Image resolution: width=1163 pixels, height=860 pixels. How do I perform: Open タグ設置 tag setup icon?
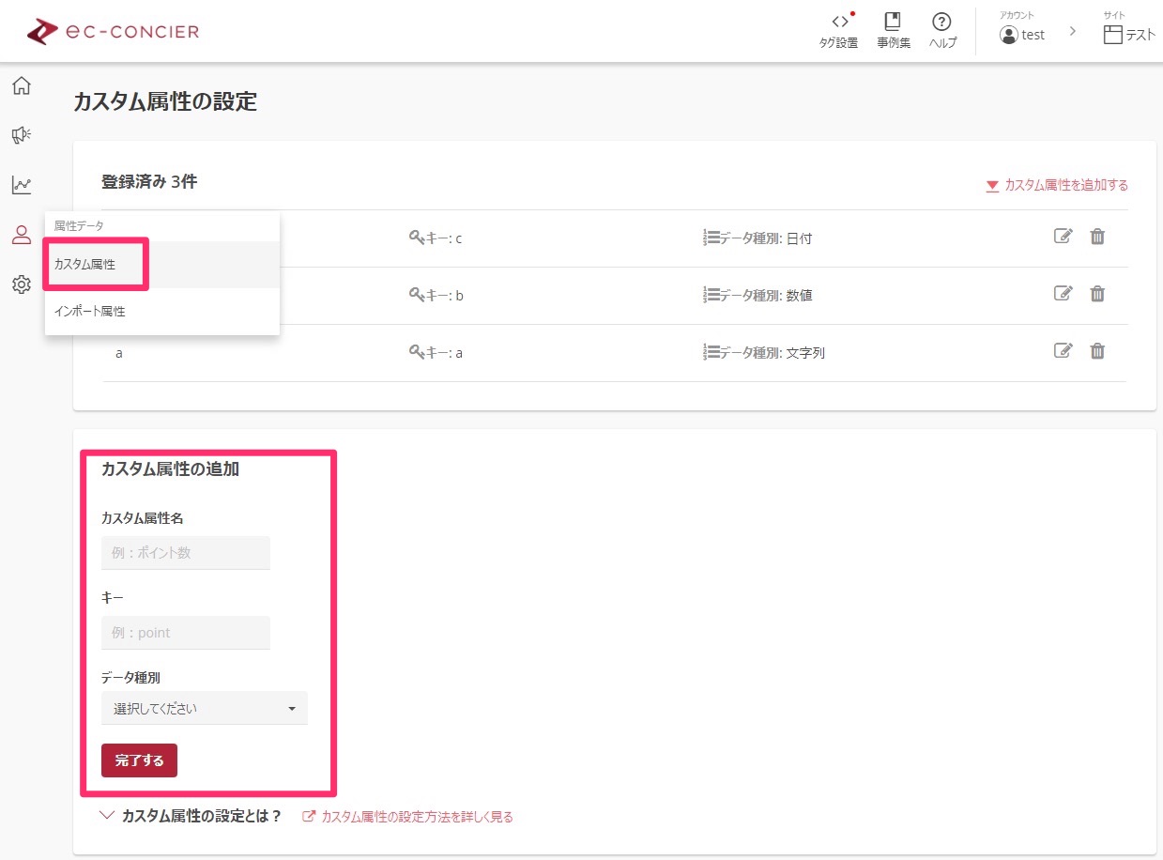tap(838, 30)
